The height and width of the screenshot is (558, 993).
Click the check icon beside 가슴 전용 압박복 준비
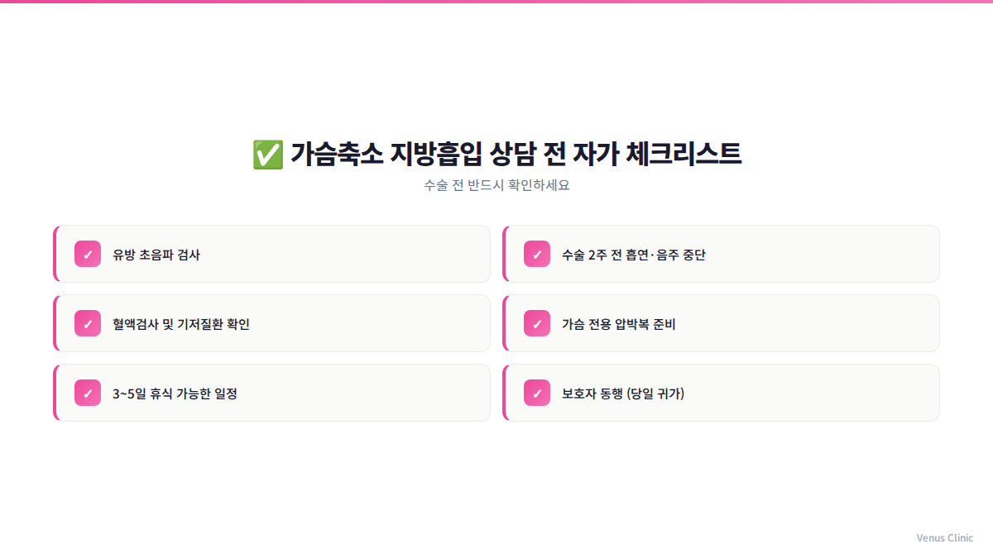tap(537, 323)
